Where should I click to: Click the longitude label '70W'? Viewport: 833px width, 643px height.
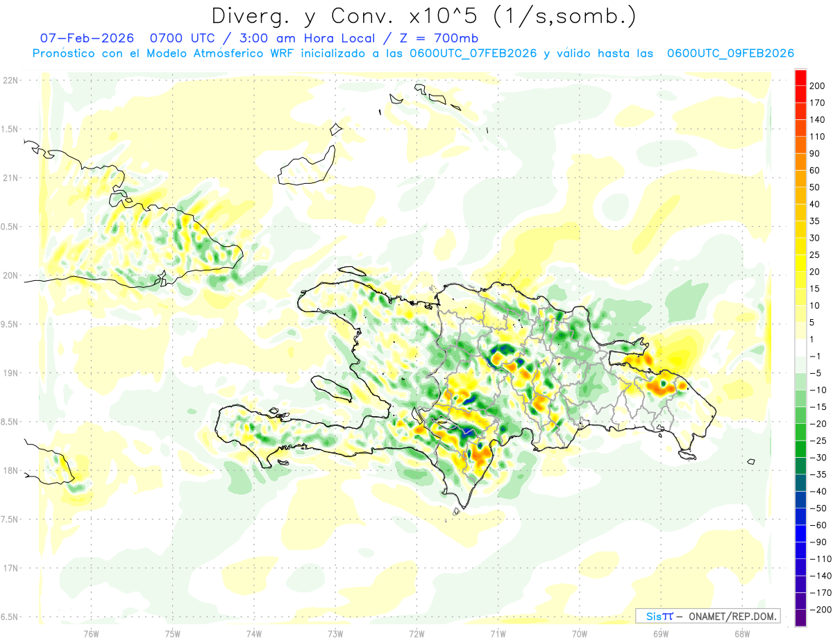(x=580, y=633)
